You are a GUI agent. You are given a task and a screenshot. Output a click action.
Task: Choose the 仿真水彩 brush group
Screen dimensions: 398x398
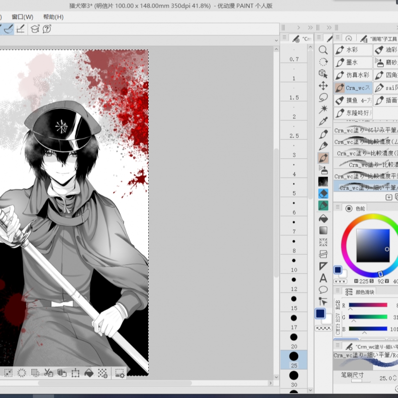(353, 75)
